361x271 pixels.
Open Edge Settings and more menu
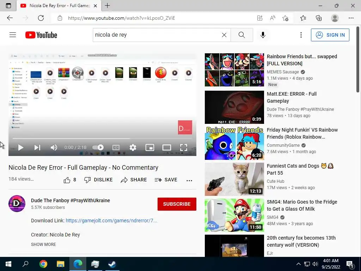click(351, 18)
